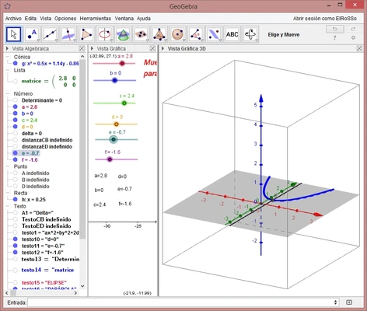Expand Vista Gráfica style bar triangle
The width and height of the screenshot is (367, 311).
(92, 48)
